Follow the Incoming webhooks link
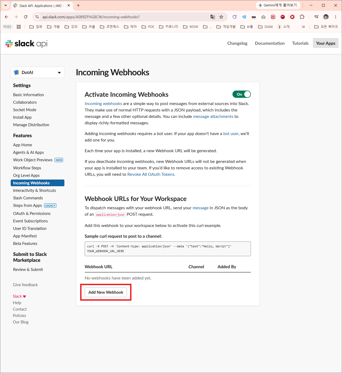This screenshot has width=342, height=373. coord(103,104)
